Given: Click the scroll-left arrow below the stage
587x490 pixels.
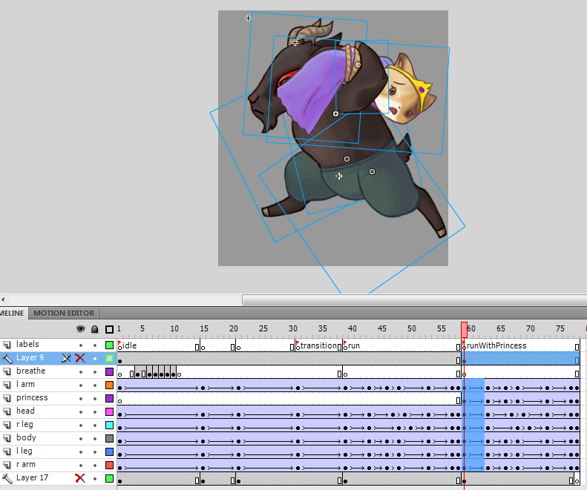Looking at the screenshot, I should tap(3, 299).
